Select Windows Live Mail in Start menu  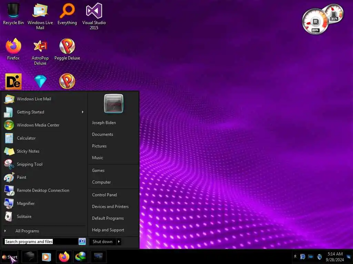coord(44,99)
